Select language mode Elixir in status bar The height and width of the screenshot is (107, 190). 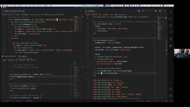tap(166, 101)
